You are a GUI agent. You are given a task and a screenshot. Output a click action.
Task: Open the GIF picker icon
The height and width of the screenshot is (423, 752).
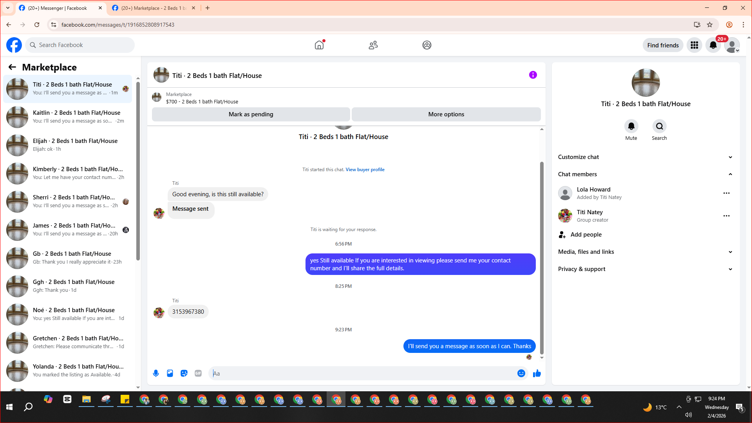coord(198,373)
